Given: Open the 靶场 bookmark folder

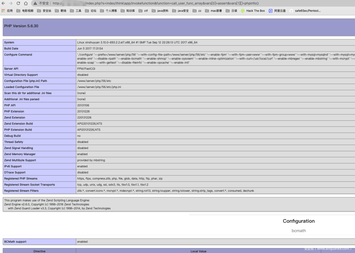Looking at the screenshot, I should coord(60,11).
